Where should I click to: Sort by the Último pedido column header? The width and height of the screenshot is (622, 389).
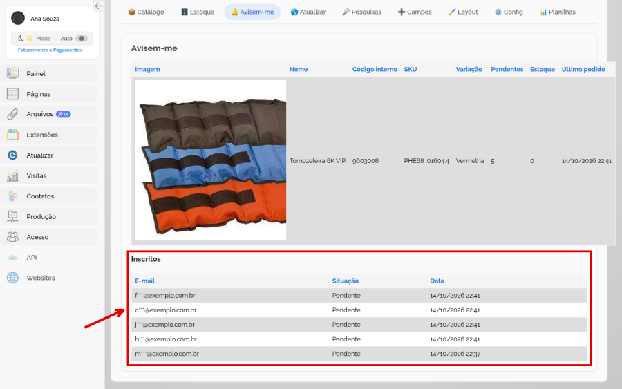pyautogui.click(x=583, y=69)
